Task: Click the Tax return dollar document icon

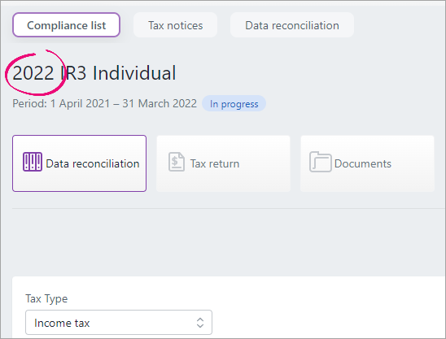Action: [177, 162]
